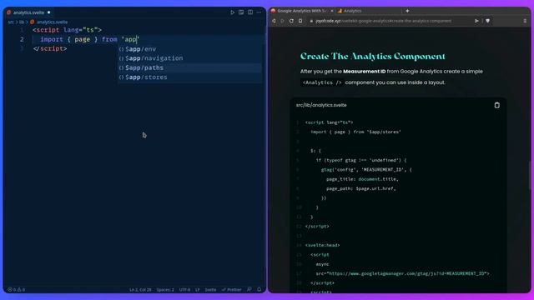Choose $app/stores autocomplete suggestion
This screenshot has height=300, width=534.
[x=190, y=77]
